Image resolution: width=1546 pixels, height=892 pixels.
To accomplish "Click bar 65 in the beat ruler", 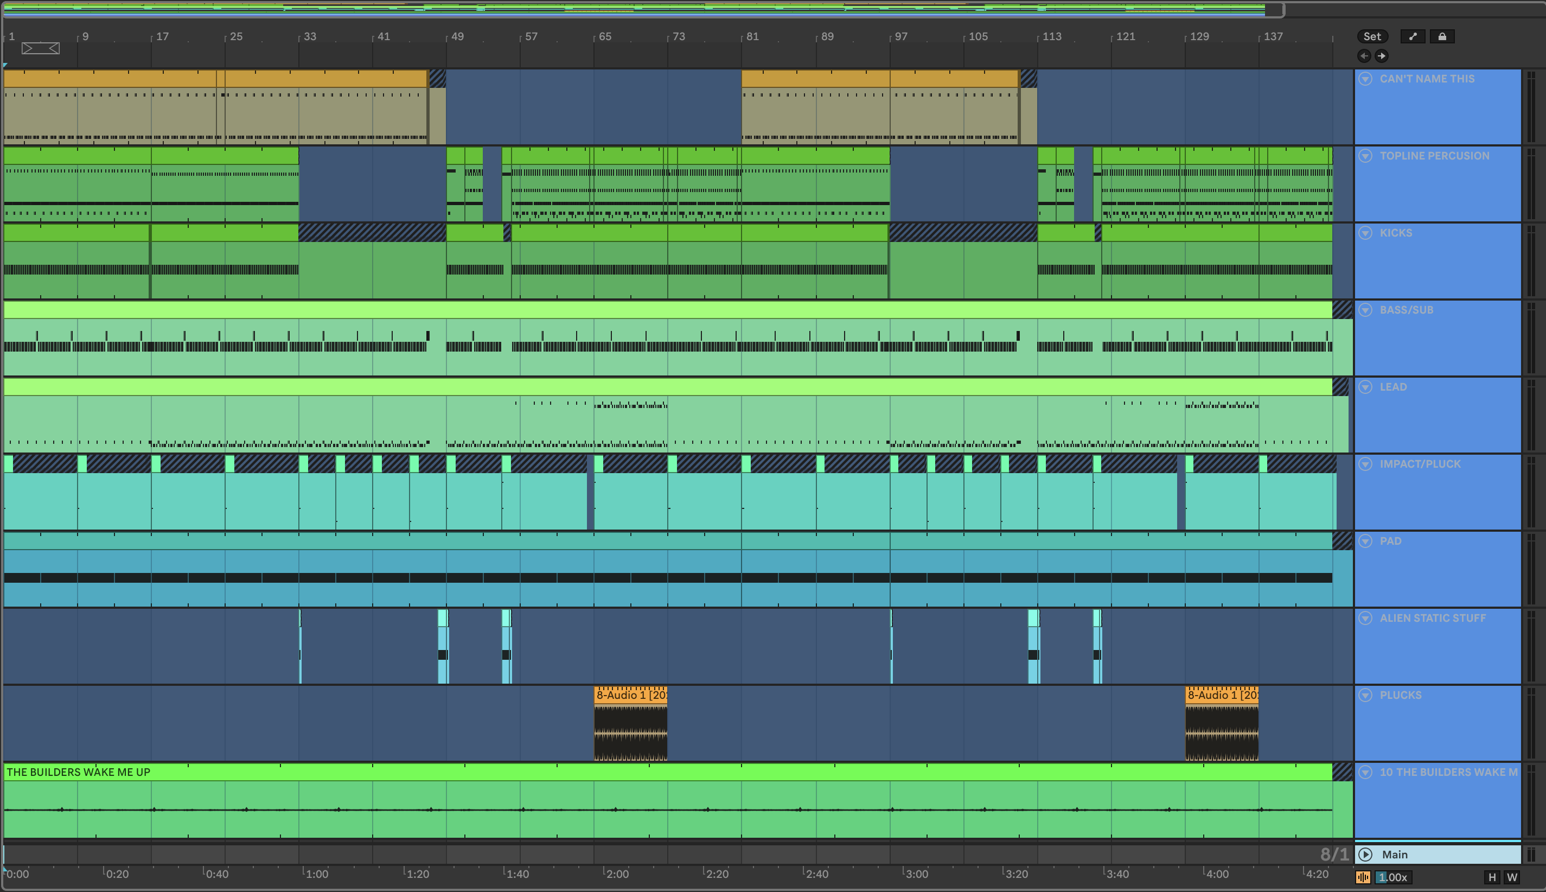I will [604, 37].
